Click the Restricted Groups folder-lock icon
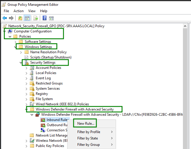This screenshot has height=149, width=191. [32, 83]
